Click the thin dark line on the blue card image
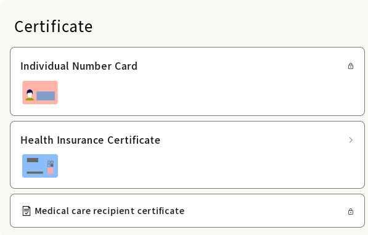This screenshot has height=235, width=368. click(x=35, y=173)
